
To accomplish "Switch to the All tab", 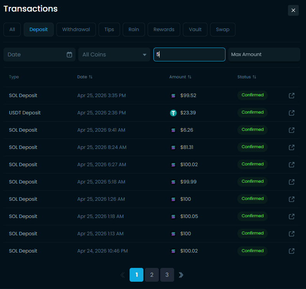I will (12, 30).
